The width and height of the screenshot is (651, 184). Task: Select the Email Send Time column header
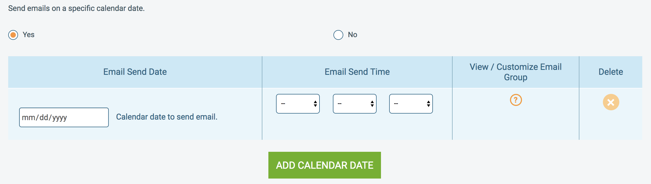[357, 72]
